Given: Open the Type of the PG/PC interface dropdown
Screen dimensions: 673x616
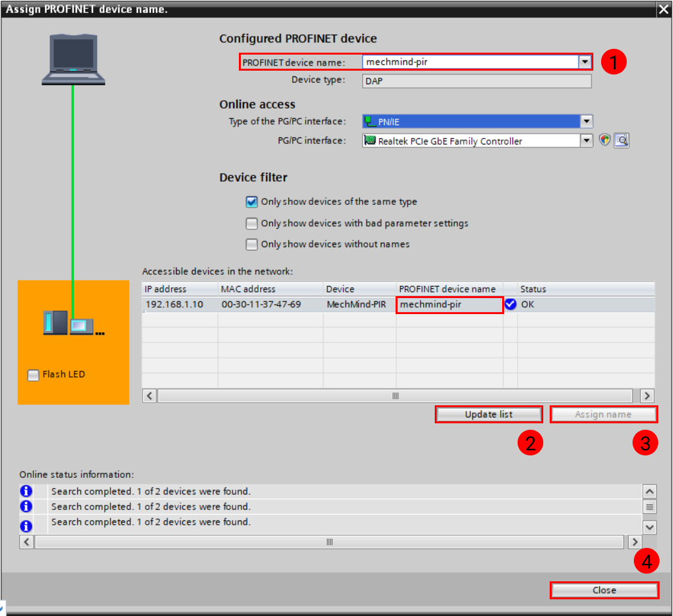Looking at the screenshot, I should click(586, 121).
